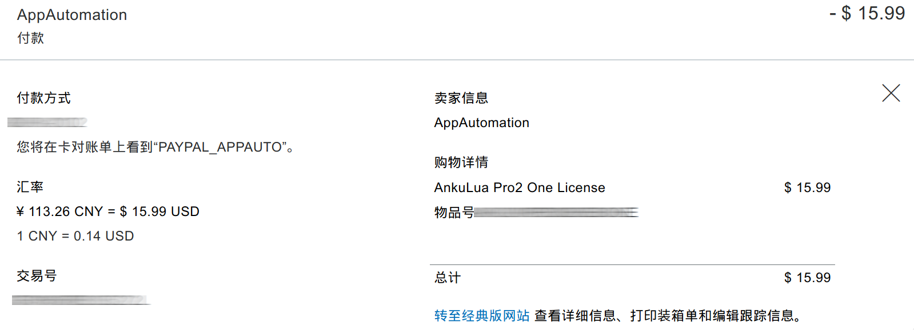This screenshot has height=330, width=914.
Task: Click the ¥ 113.26 CNY conversion line
Action: click(x=108, y=211)
